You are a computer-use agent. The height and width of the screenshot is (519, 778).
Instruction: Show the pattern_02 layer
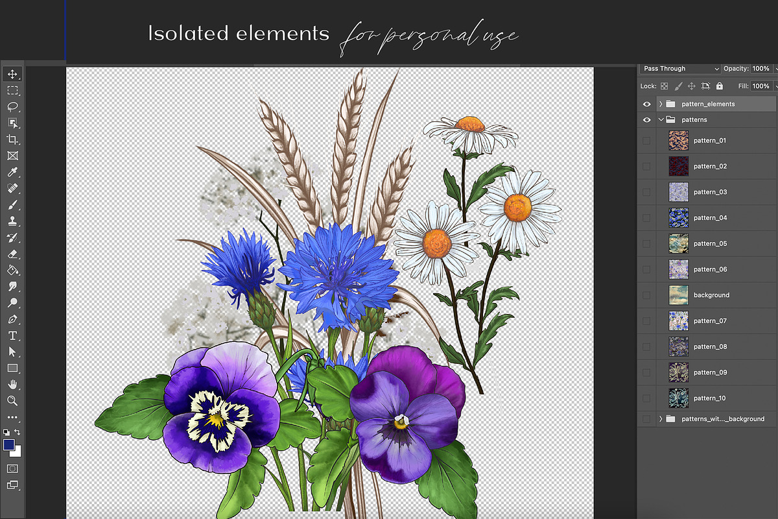click(646, 167)
